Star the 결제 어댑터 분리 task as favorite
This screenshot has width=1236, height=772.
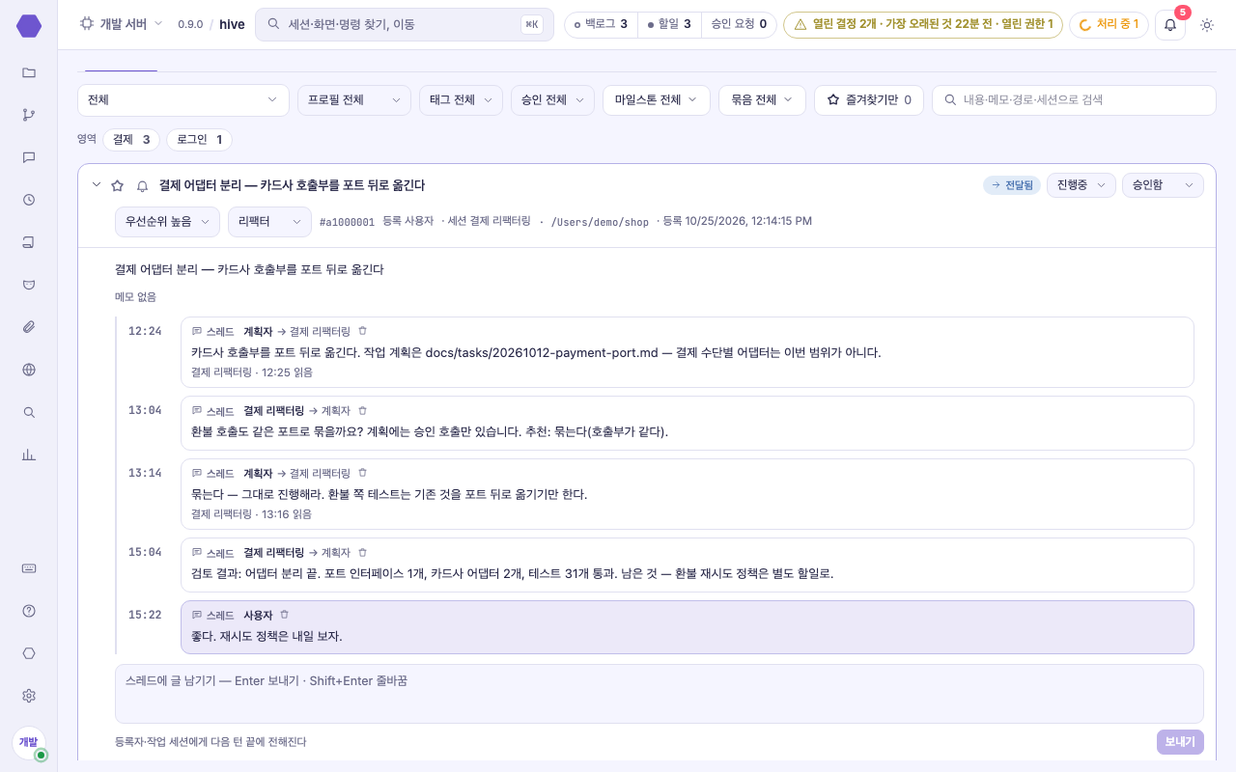[x=117, y=185]
